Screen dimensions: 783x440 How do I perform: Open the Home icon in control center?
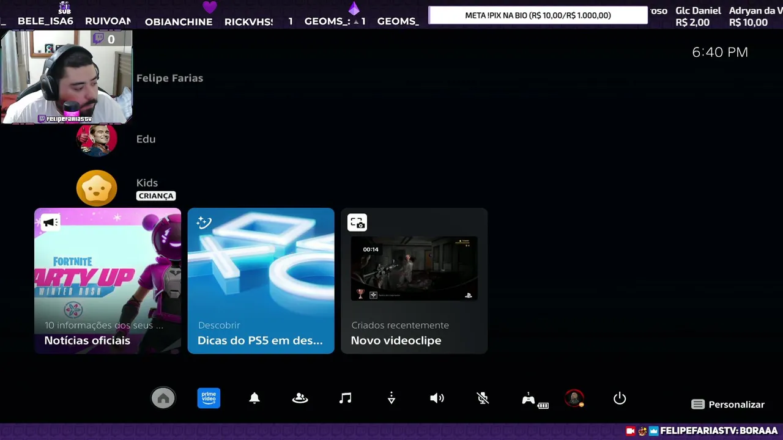(163, 398)
